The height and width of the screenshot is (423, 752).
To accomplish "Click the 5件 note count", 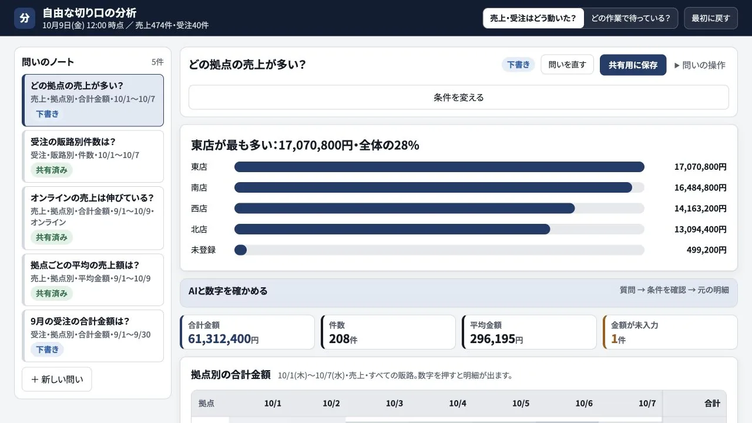I will 157,62.
